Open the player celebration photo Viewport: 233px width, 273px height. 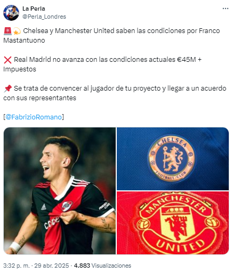(60, 191)
